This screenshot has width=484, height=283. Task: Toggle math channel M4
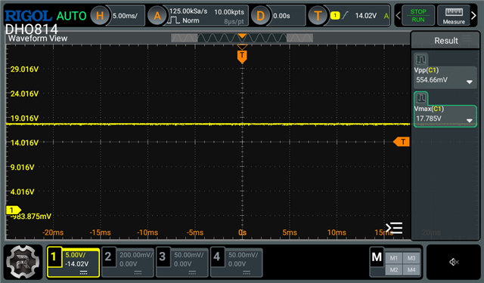(x=411, y=269)
